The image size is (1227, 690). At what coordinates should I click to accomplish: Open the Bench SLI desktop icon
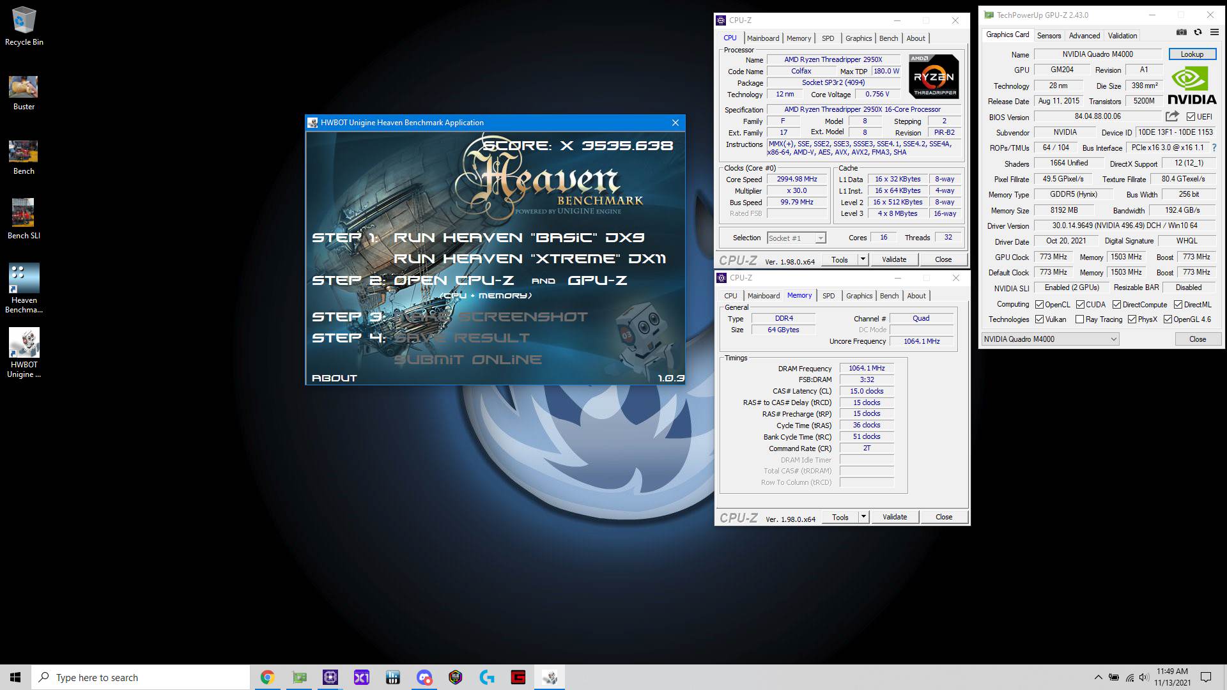[24, 219]
